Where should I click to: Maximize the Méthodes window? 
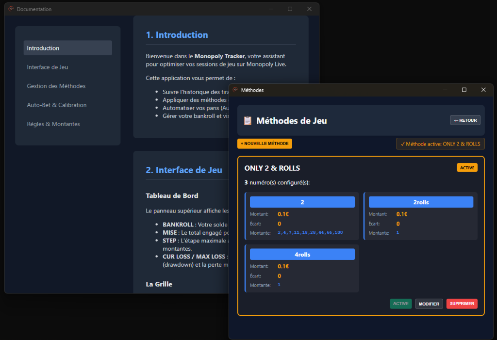pos(464,90)
